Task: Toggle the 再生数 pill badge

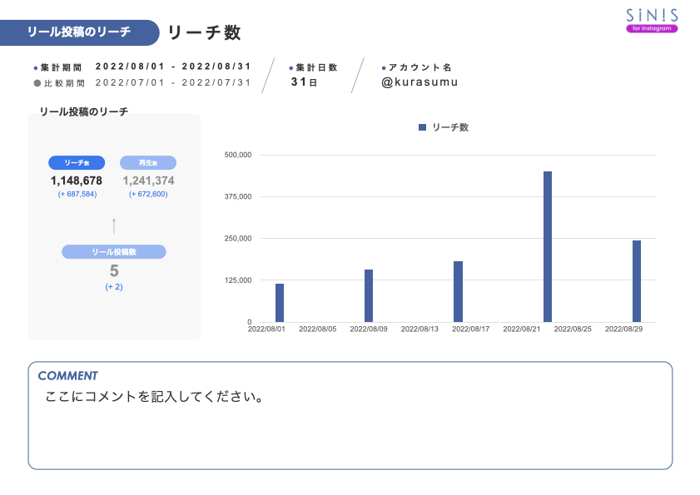Action: pyautogui.click(x=147, y=162)
